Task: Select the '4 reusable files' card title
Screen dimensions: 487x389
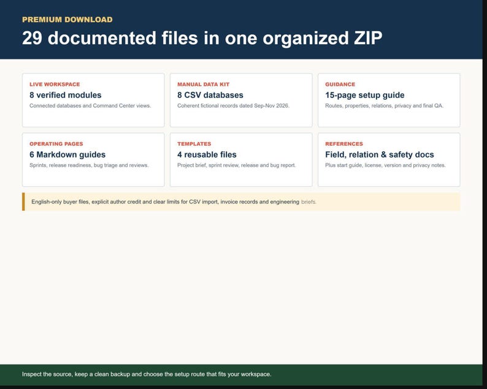Action: (207, 155)
